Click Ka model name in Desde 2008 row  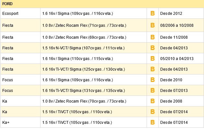5,101
